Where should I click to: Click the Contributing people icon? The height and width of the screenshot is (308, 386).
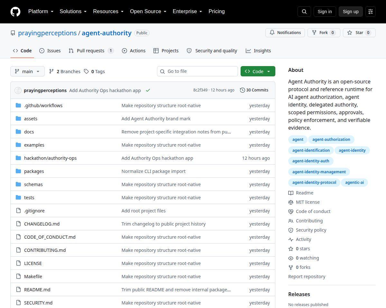pos(291,221)
